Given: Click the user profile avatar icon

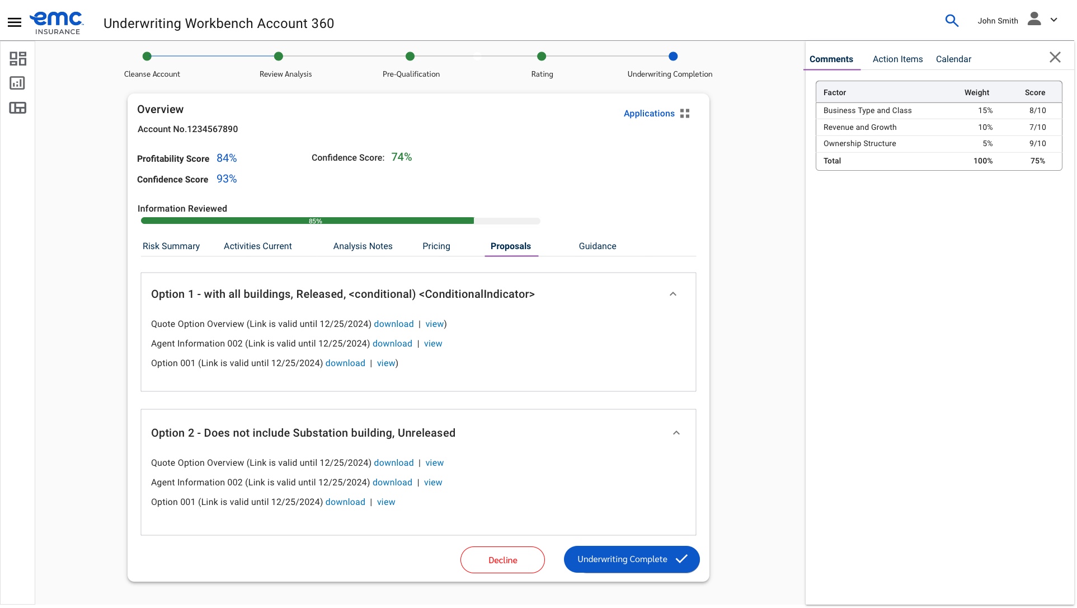Looking at the screenshot, I should [1034, 20].
